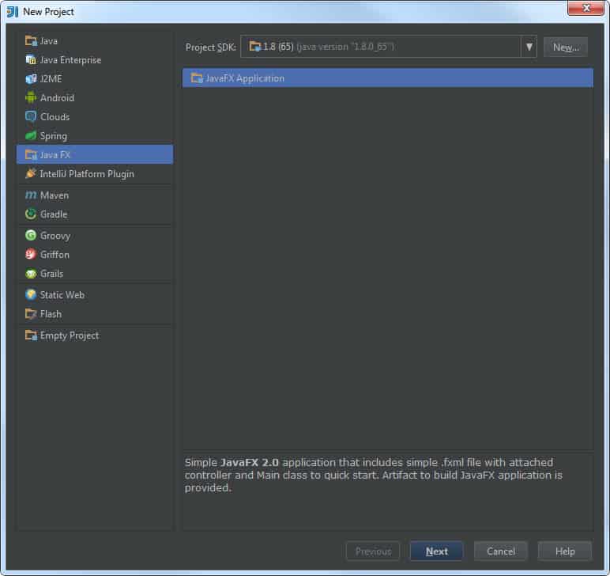610x576 pixels.
Task: Click the JavaFX 2.0 description text
Action: (374, 475)
